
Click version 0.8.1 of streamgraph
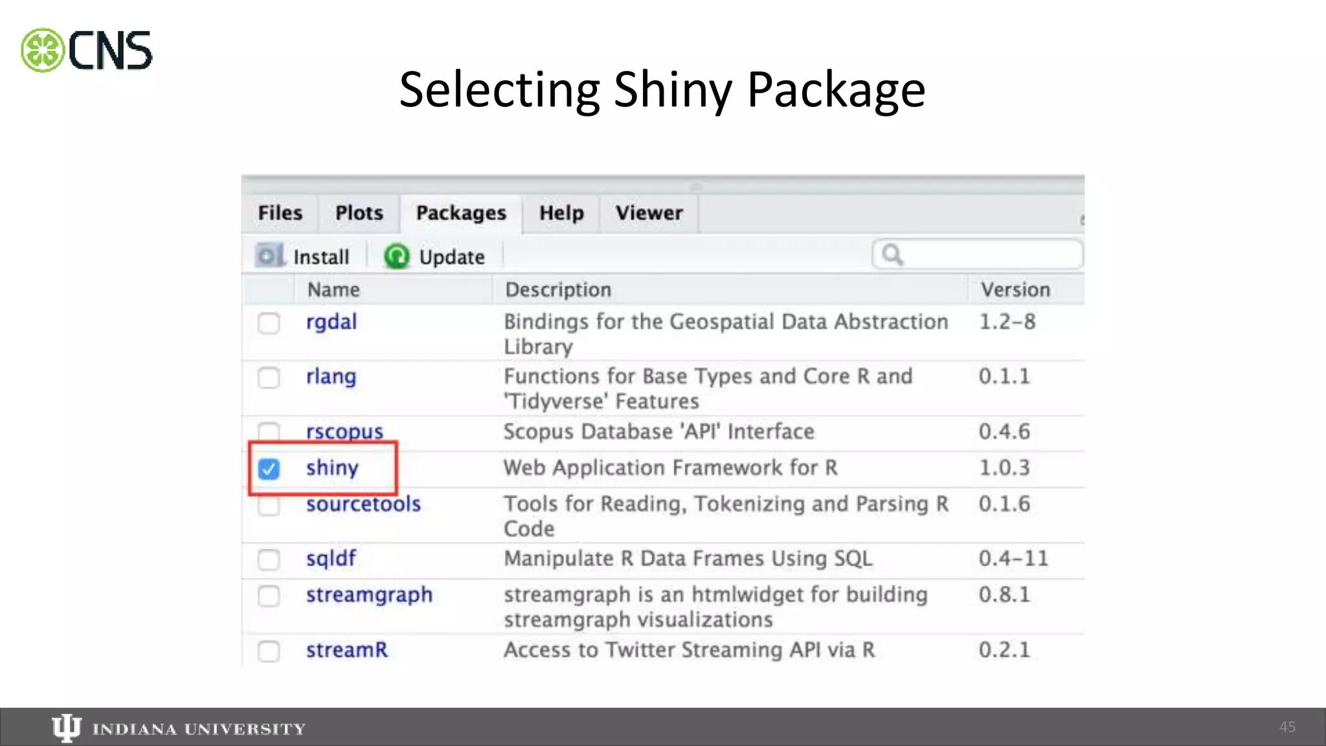coord(1004,594)
